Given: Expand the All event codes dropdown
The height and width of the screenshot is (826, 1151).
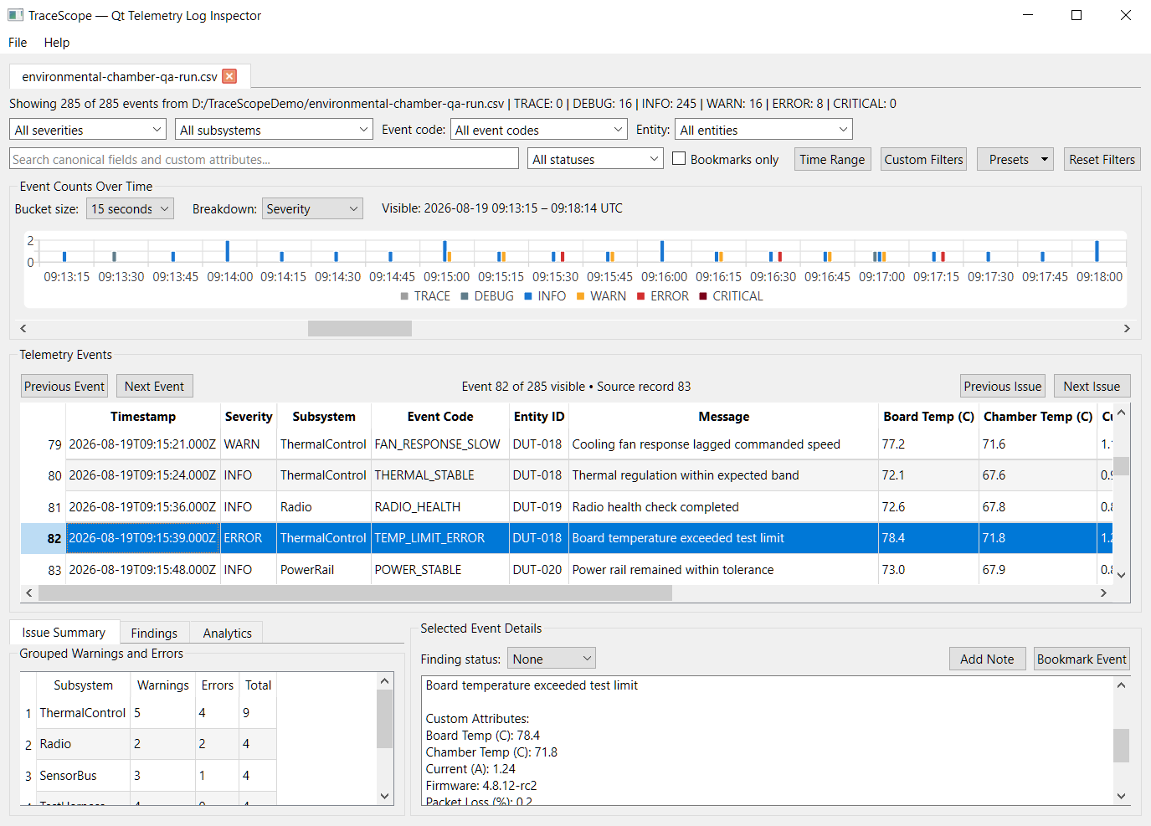Looking at the screenshot, I should pyautogui.click(x=539, y=130).
